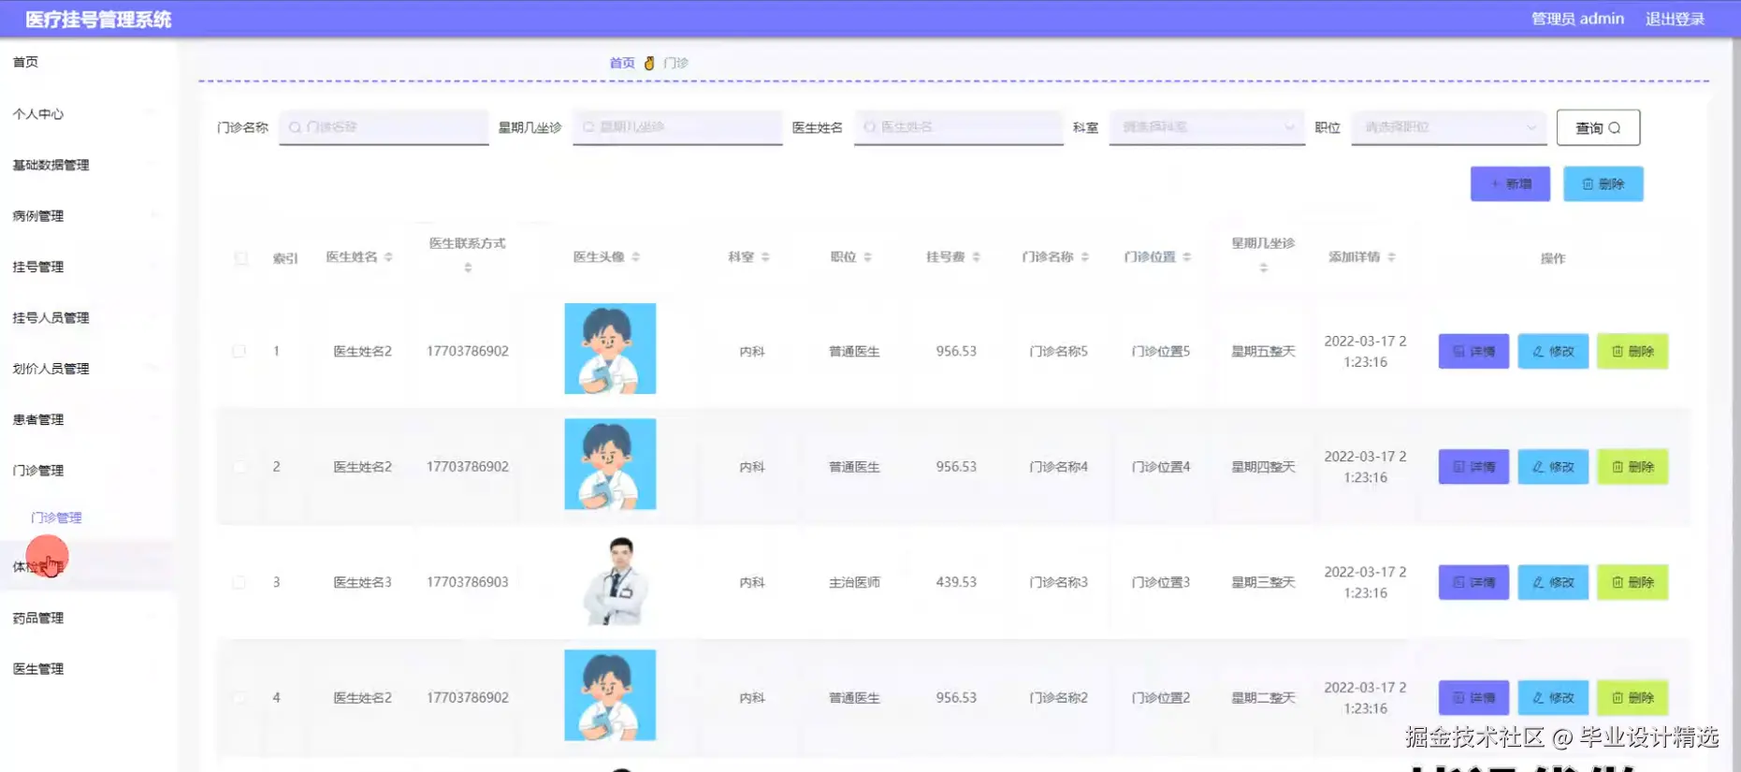Open 详情 for row 门诊名称3
Image resolution: width=1741 pixels, height=772 pixels.
tap(1473, 582)
